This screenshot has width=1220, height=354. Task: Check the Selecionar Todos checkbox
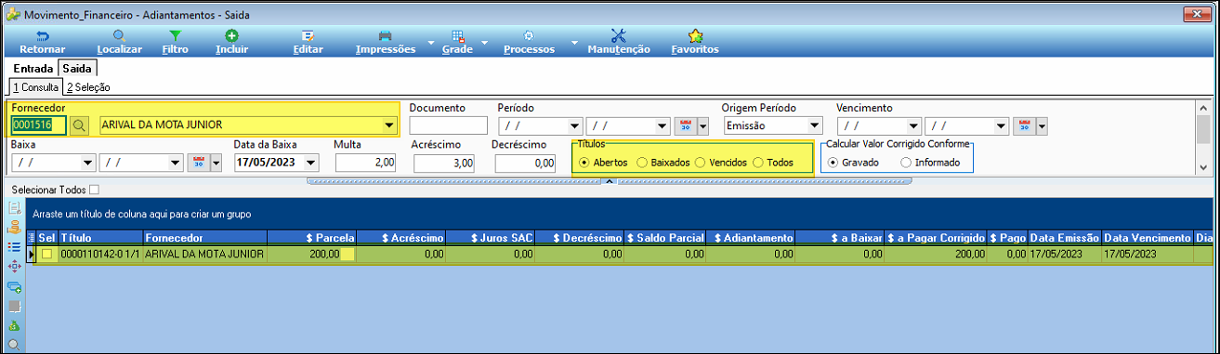point(94,190)
